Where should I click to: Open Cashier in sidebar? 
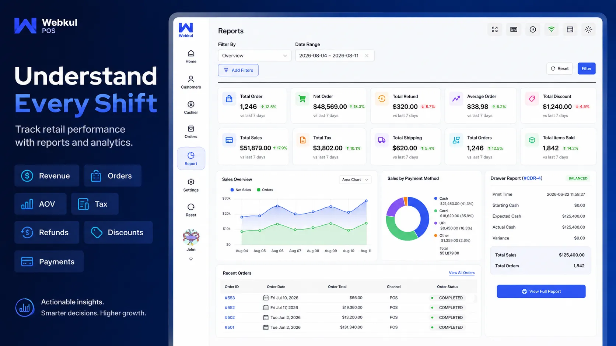191,108
